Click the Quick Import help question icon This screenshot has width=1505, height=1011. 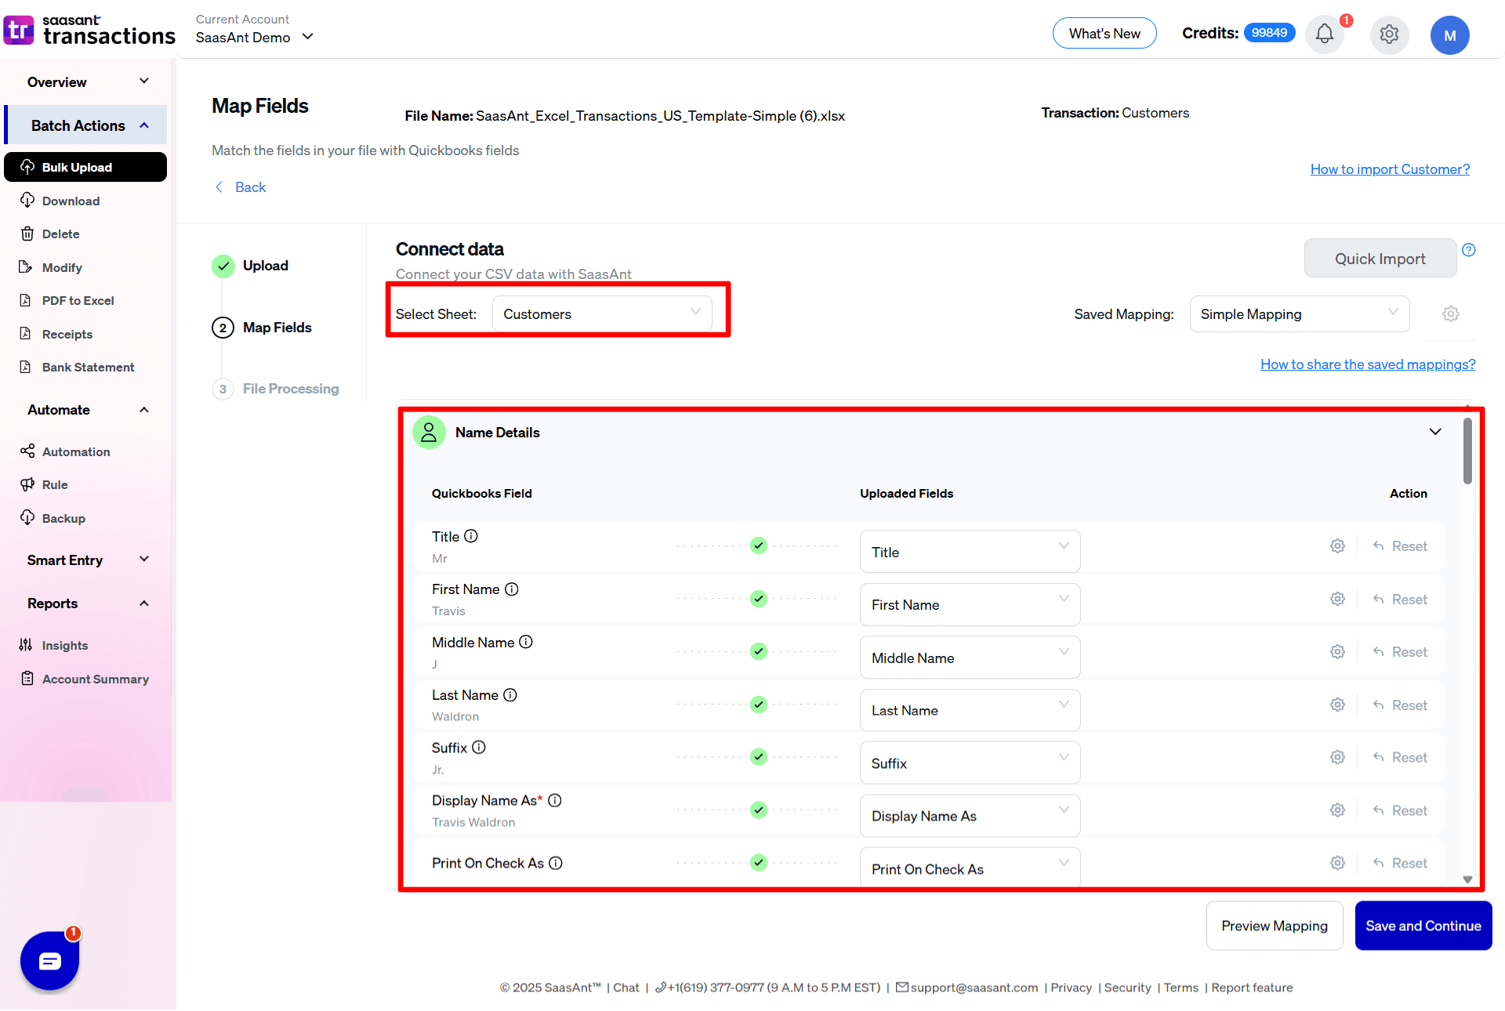coord(1469,250)
